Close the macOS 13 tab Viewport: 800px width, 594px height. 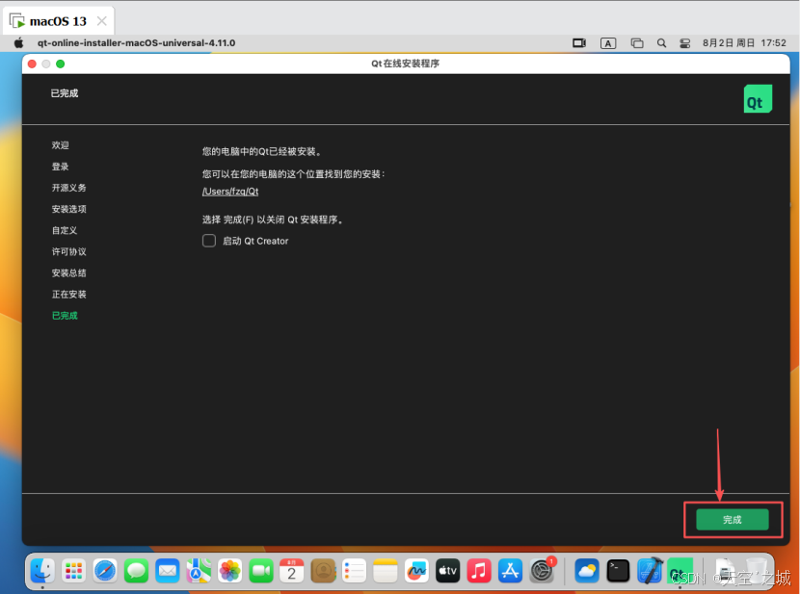tap(102, 21)
